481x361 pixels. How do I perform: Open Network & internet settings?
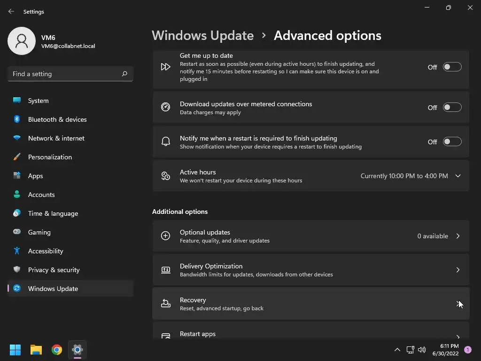(70, 138)
